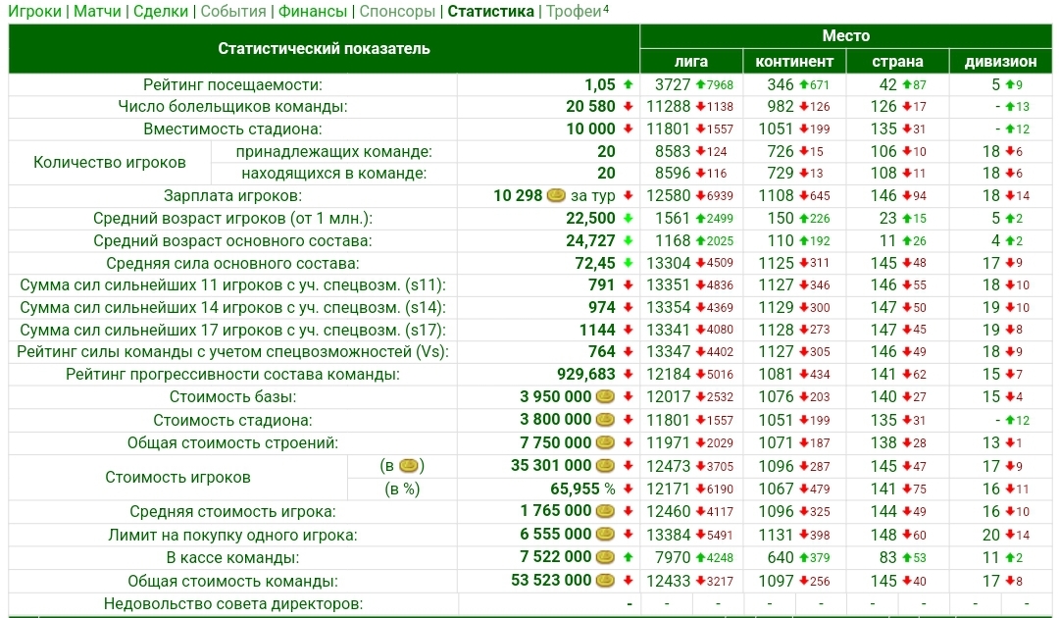
Task: Click league rank 3727 in attendance row
Action: [673, 84]
